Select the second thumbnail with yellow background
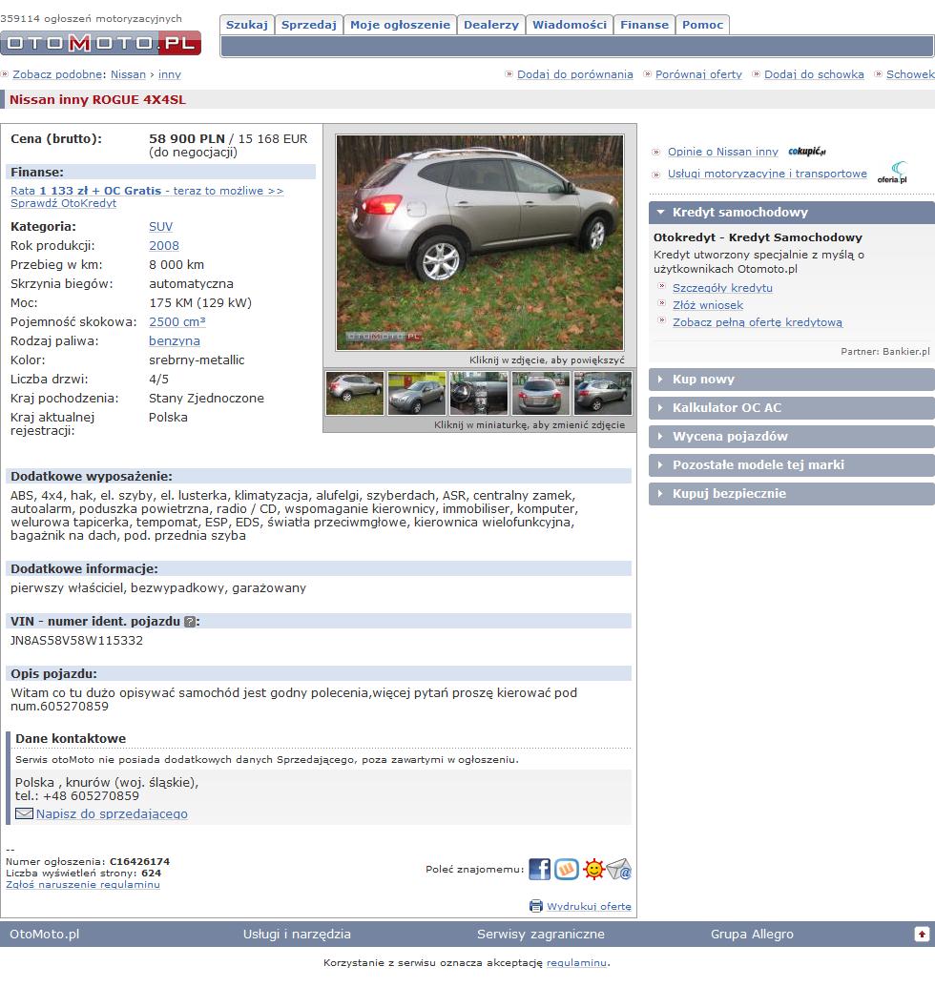935x987 pixels. point(417,394)
